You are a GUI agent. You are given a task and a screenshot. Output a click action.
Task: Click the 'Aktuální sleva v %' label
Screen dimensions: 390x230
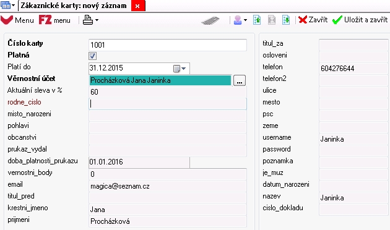click(x=35, y=90)
